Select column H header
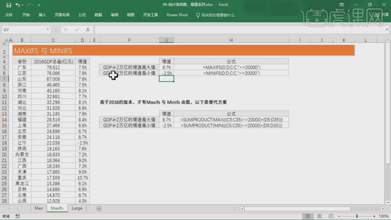 coord(231,40)
